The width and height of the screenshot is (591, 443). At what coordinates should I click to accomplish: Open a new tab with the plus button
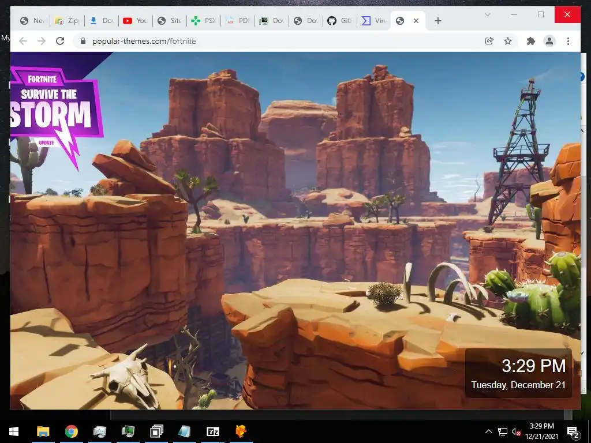[x=437, y=21]
